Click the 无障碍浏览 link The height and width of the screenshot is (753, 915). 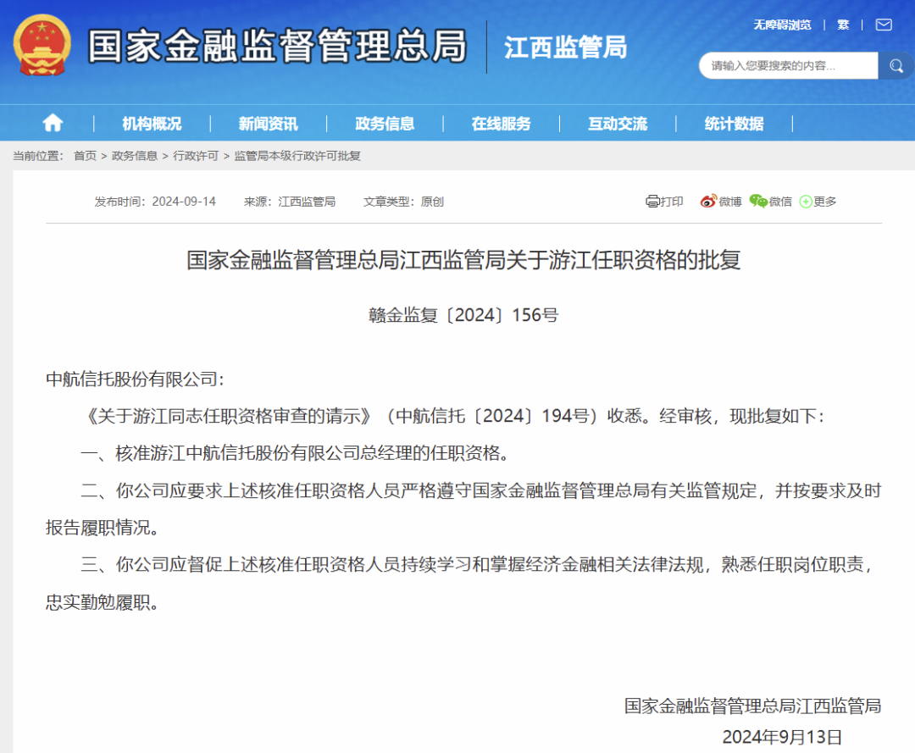[x=782, y=25]
